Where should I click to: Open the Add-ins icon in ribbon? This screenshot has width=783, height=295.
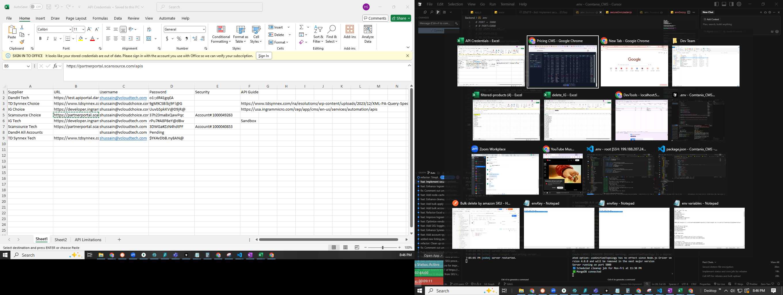tap(349, 32)
